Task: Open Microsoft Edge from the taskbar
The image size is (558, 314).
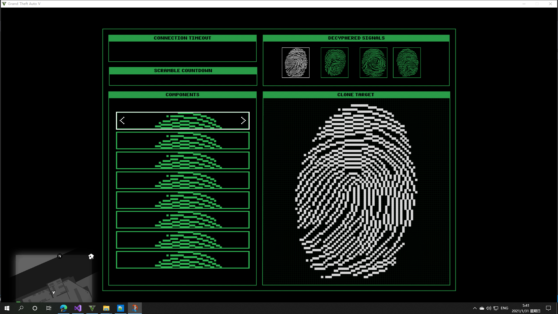Action: [x=63, y=308]
